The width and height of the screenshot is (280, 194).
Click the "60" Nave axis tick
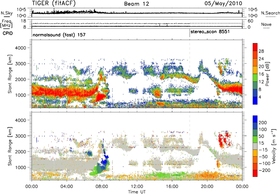250,21
